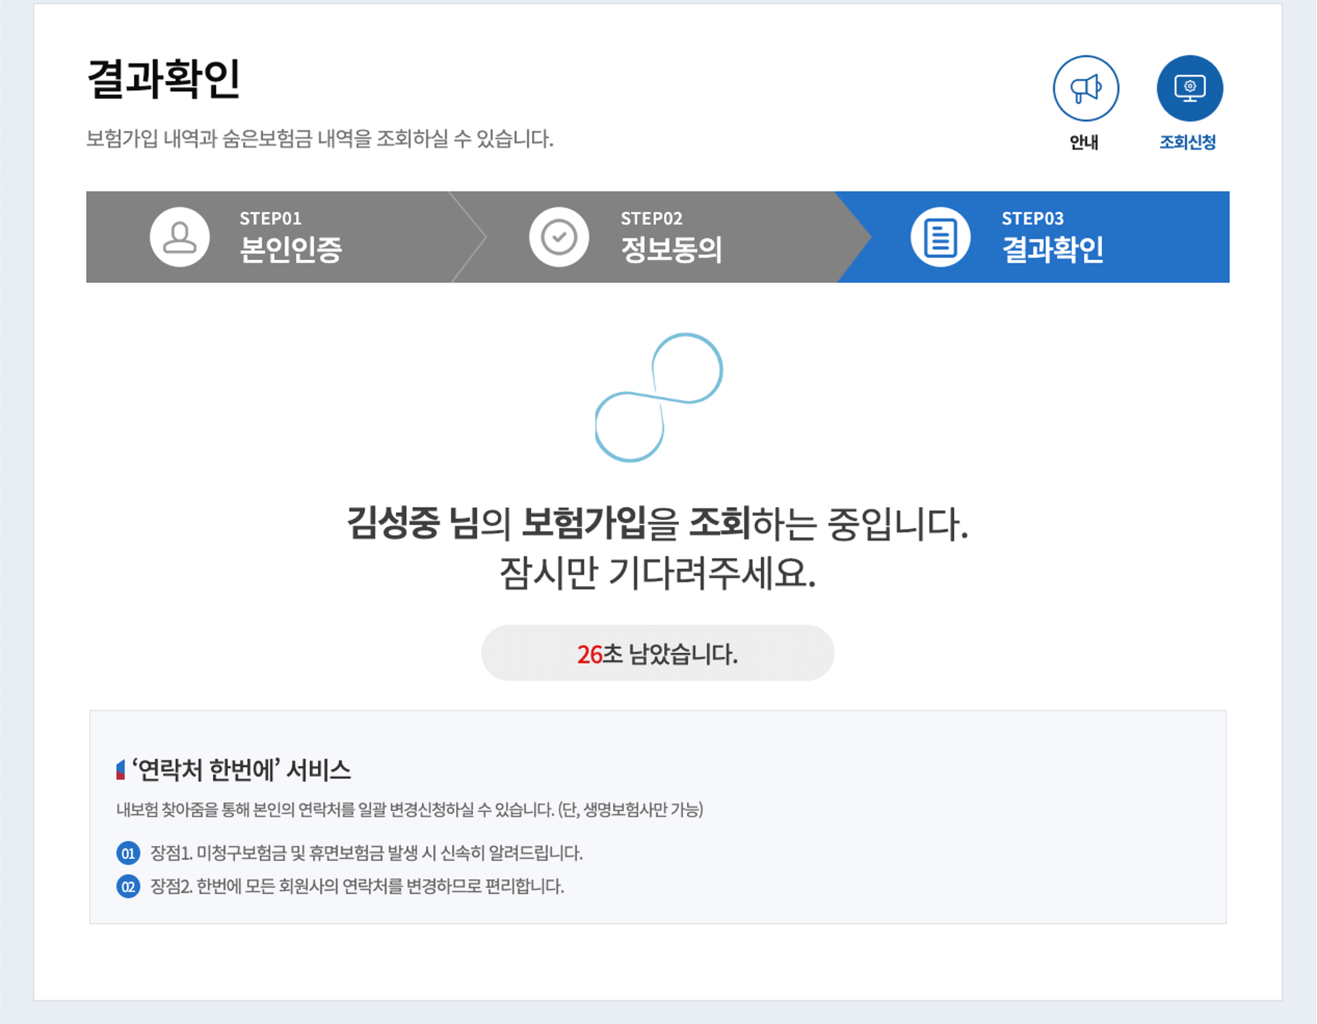This screenshot has height=1024, width=1317.
Task: Click the 안내 megaphone icon
Action: click(x=1086, y=88)
